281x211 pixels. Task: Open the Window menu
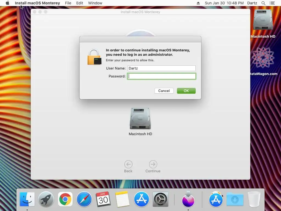(x=95, y=3)
